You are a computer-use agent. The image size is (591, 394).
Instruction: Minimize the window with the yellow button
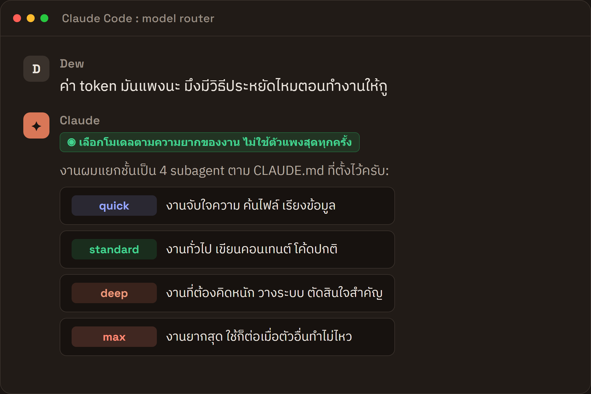coord(31,18)
